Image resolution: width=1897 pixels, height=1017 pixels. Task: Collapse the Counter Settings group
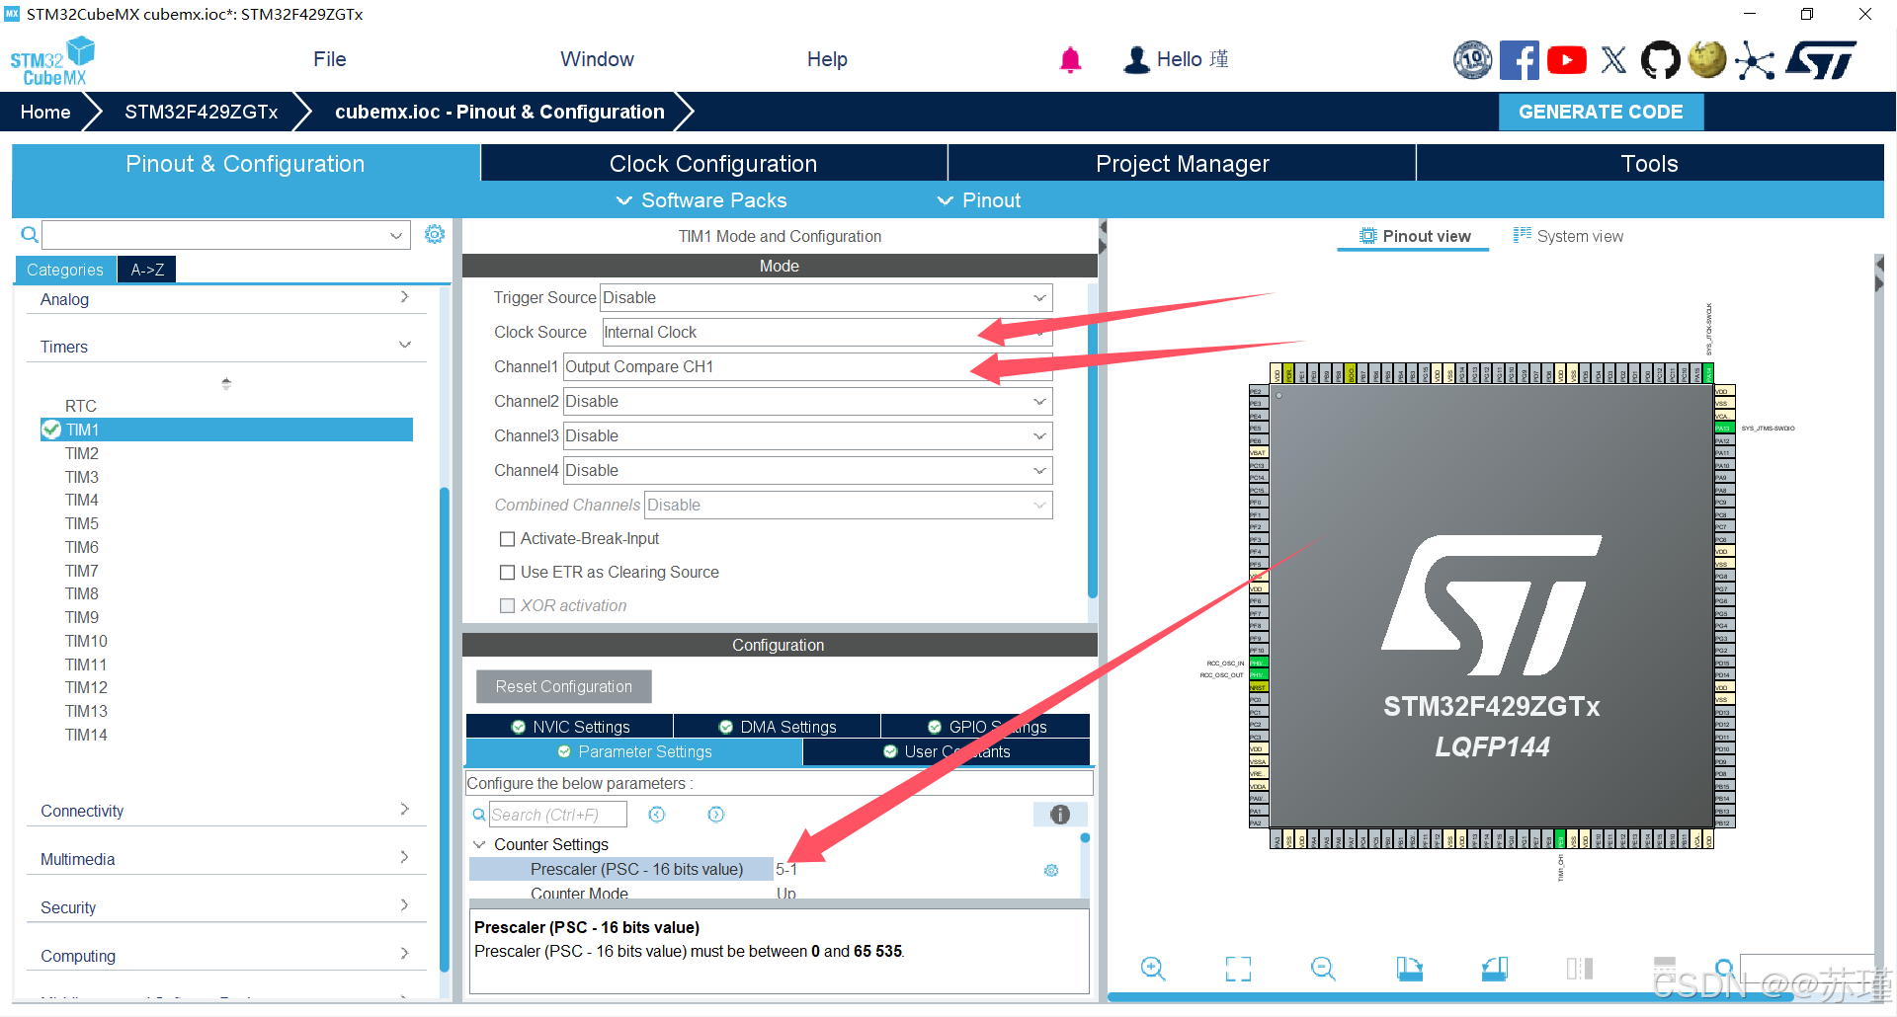479,845
